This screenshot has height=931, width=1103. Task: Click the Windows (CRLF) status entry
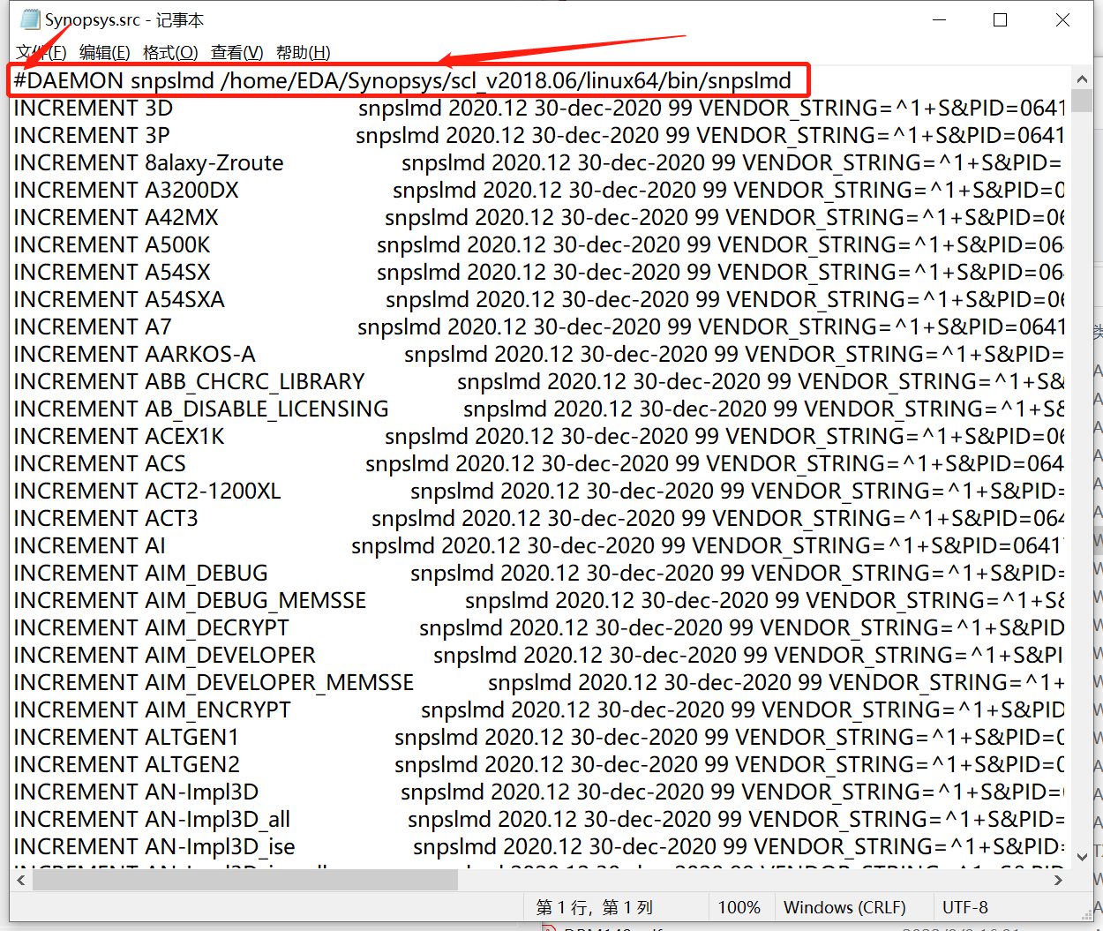tap(844, 907)
